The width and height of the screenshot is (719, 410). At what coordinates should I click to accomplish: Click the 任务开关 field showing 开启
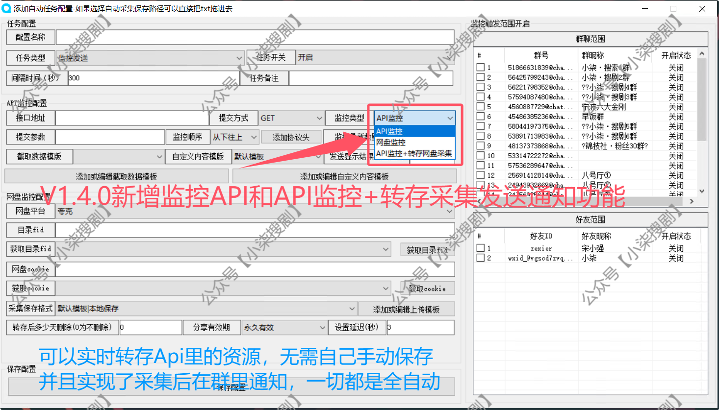click(375, 57)
